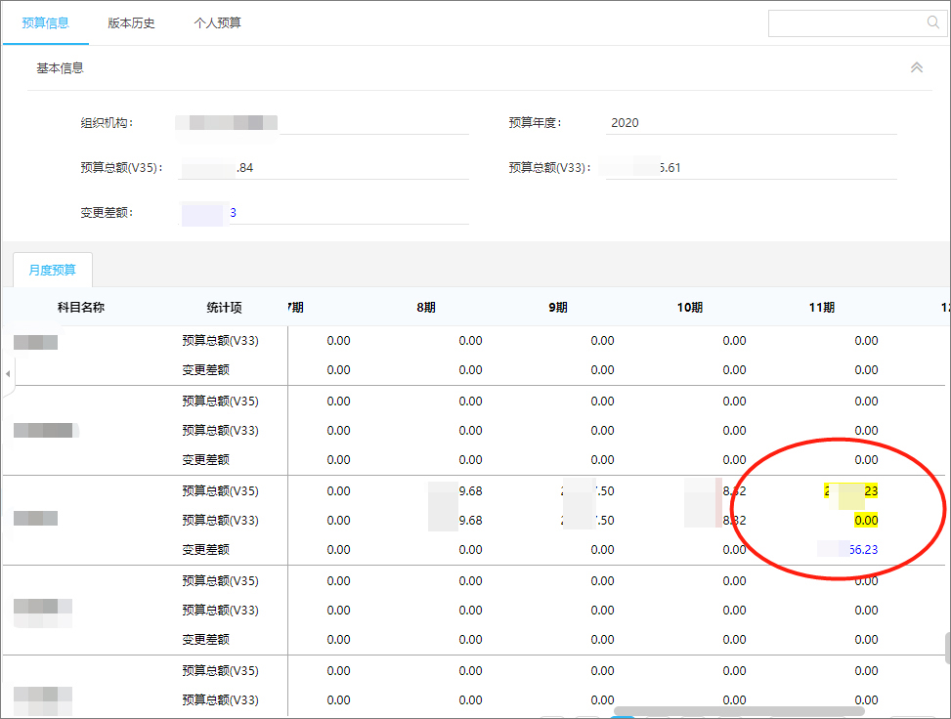Click the left edge panel collapse arrow
Image resolution: width=951 pixels, height=719 pixels.
coord(7,372)
